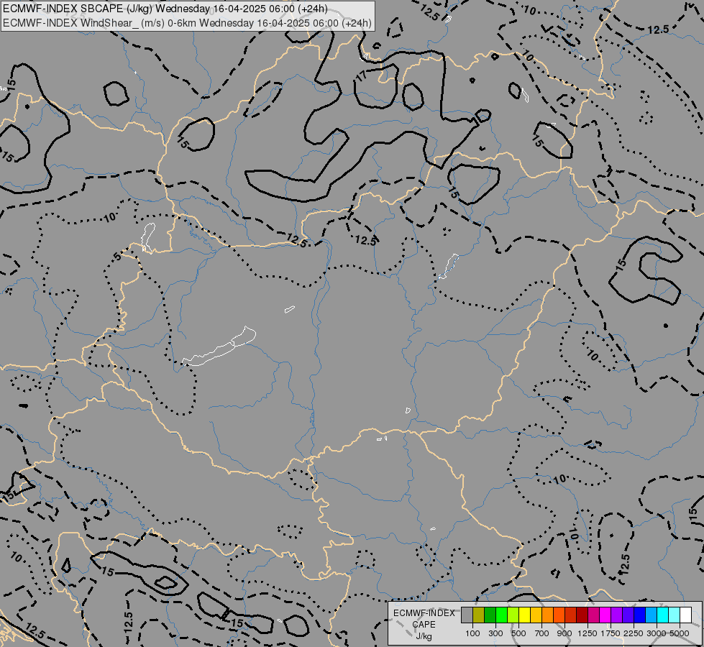The height and width of the screenshot is (647, 704).
Task: Click the 100 value on the legend scale
Action: pyautogui.click(x=472, y=633)
